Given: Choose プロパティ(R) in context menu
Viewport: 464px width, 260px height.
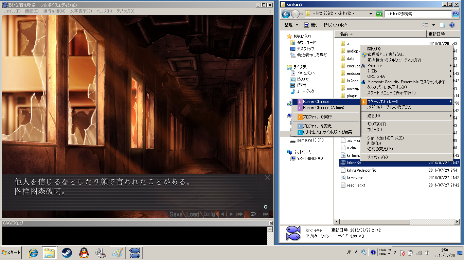Looking at the screenshot, I should pos(377,157).
